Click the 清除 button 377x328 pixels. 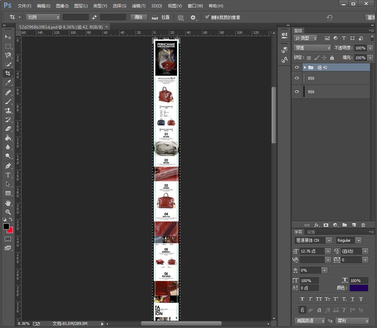point(139,17)
